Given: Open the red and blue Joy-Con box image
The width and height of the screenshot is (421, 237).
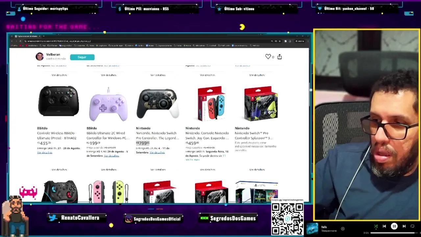Looking at the screenshot, I should tap(211, 104).
